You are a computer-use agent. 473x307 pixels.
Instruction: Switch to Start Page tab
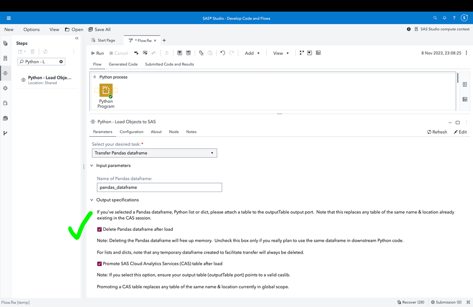click(103, 40)
